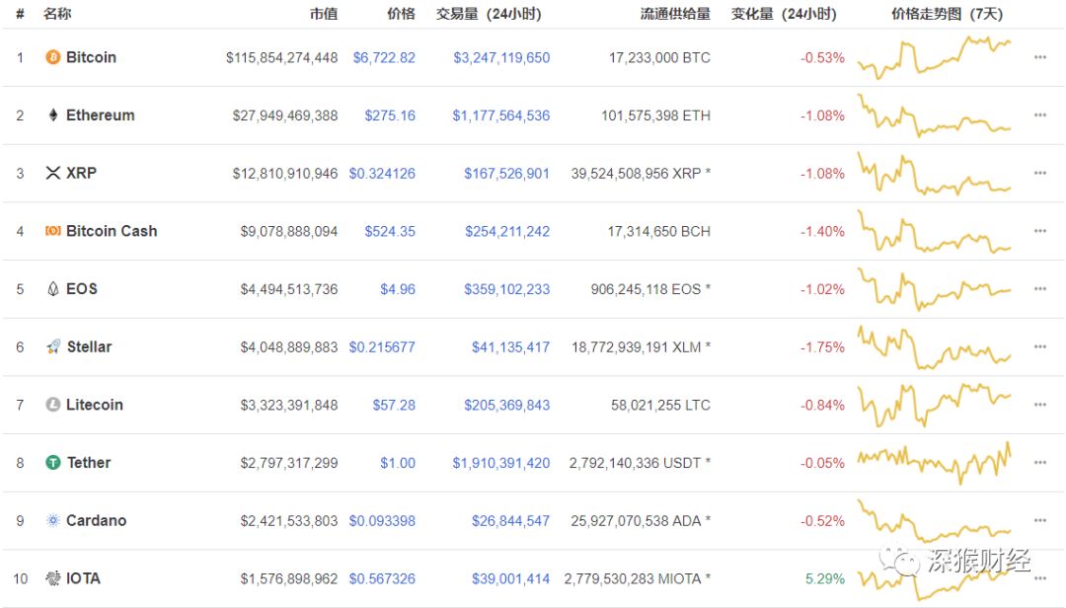Click Tether market cap $2,797,317,299
Image resolution: width=1066 pixels, height=608 pixels.
[x=289, y=463]
